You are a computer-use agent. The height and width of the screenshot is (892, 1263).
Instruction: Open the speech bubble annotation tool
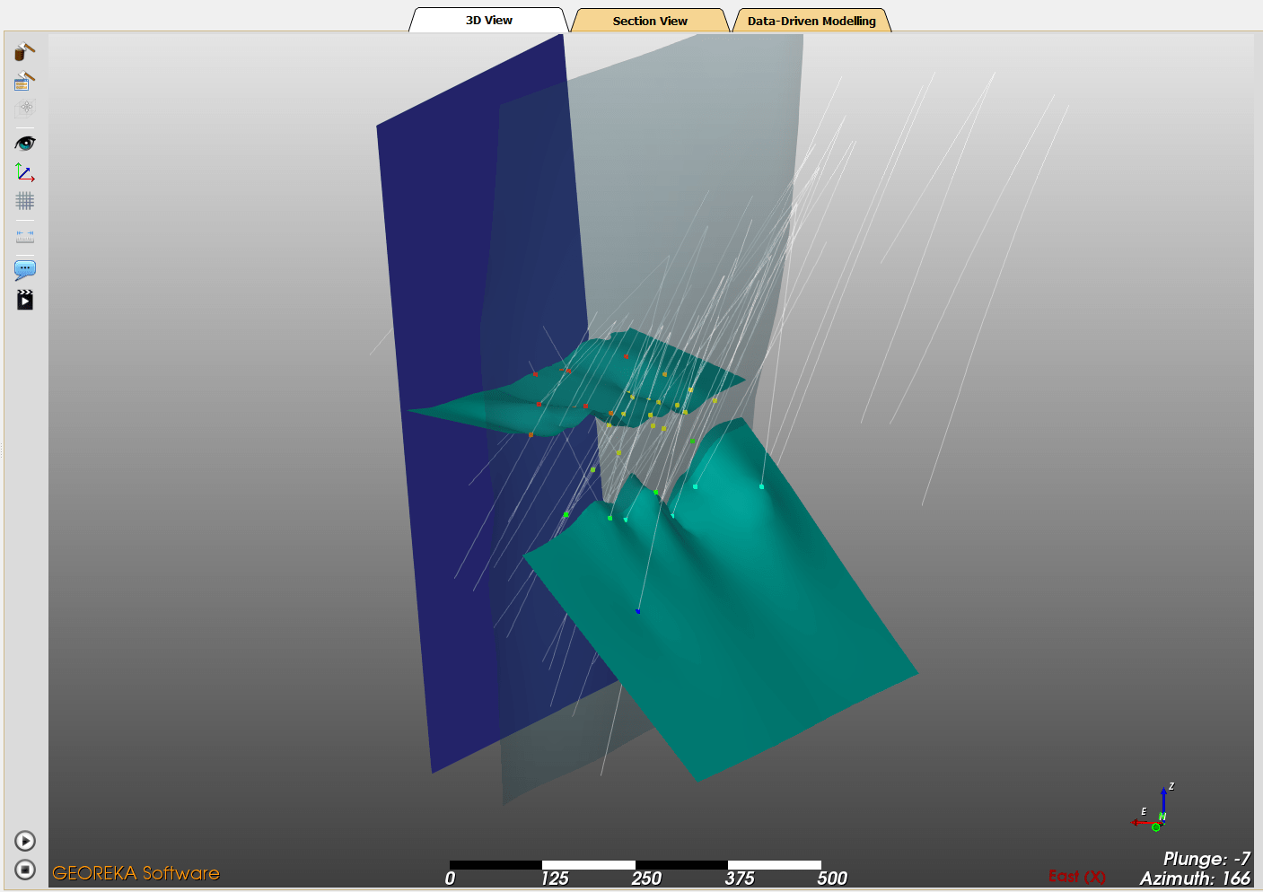tap(25, 270)
